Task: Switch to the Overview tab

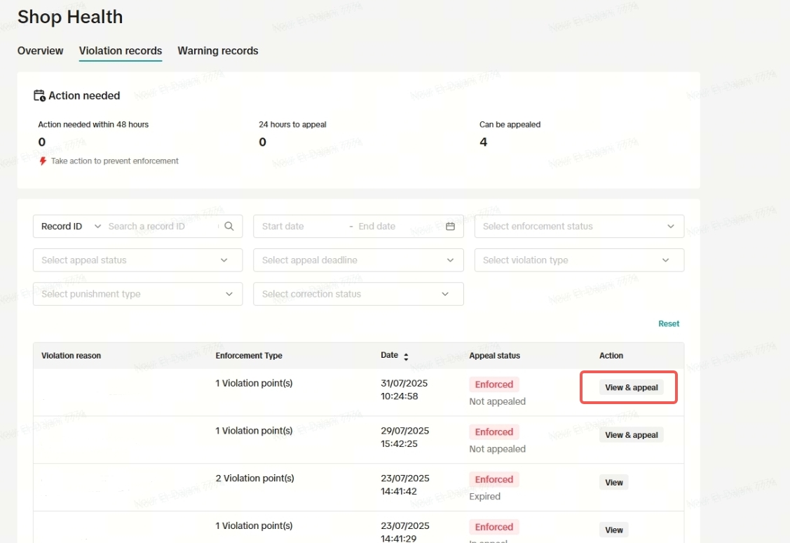Action: click(40, 51)
